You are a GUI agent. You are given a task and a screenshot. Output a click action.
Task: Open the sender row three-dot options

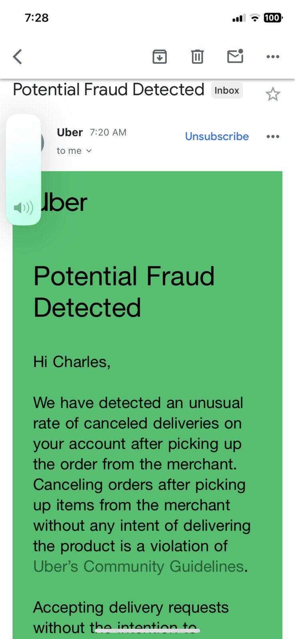click(x=273, y=137)
